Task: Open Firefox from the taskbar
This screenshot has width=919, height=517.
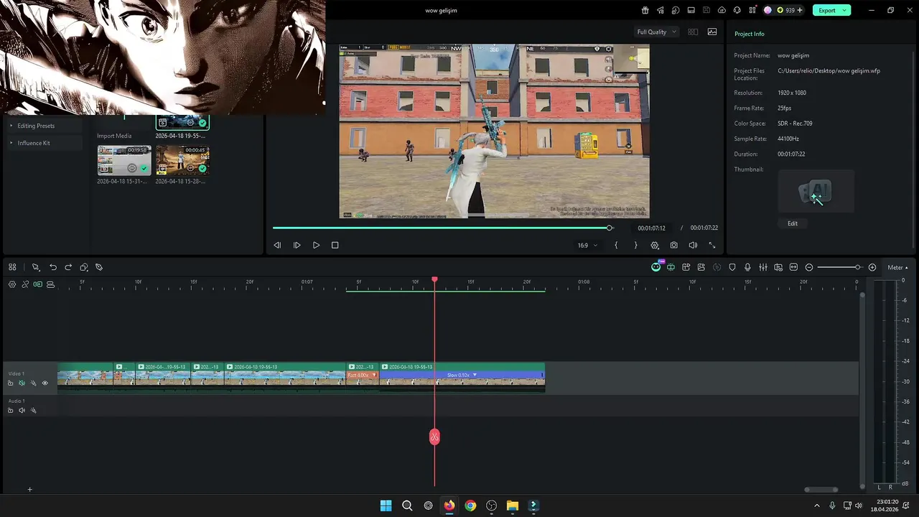Action: click(449, 506)
